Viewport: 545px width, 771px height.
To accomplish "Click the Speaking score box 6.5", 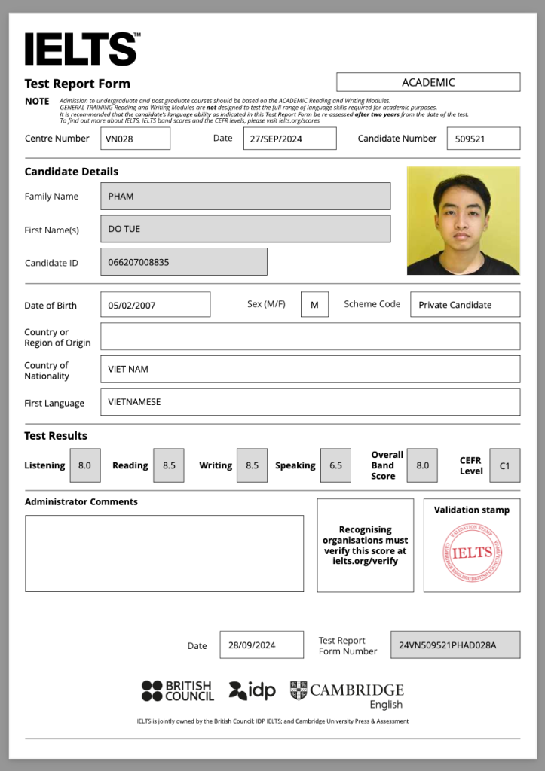I will coord(335,465).
